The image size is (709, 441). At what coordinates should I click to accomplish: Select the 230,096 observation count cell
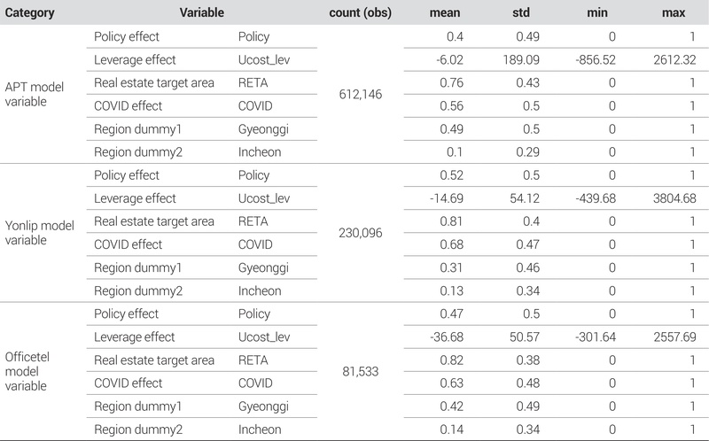tap(361, 233)
